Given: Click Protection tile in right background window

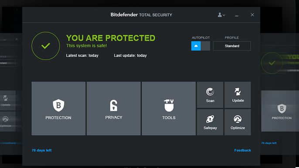Looking at the screenshot, I should tap(280, 111).
